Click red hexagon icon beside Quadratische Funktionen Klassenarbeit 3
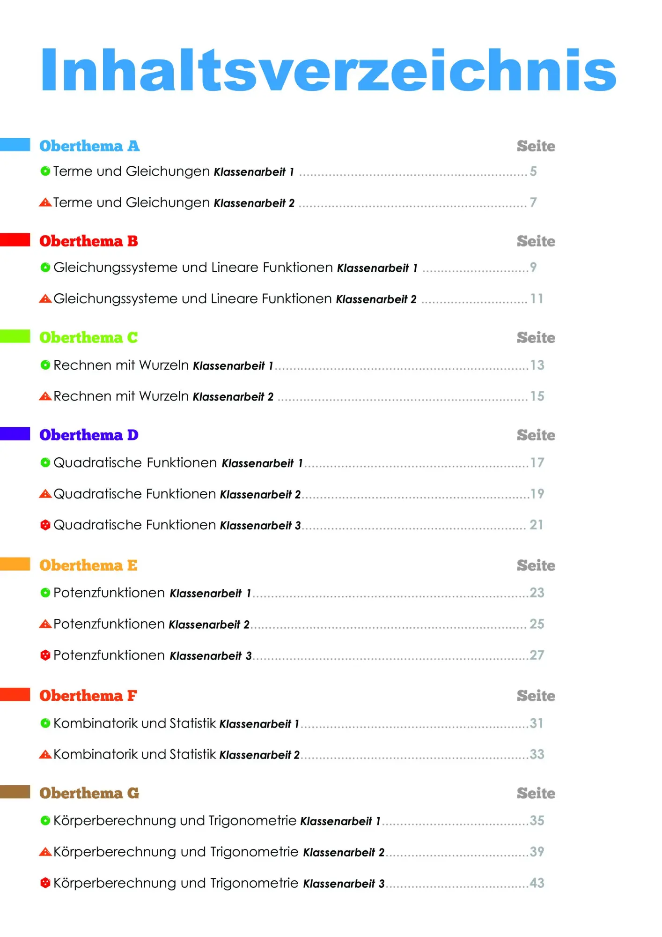 click(x=45, y=525)
